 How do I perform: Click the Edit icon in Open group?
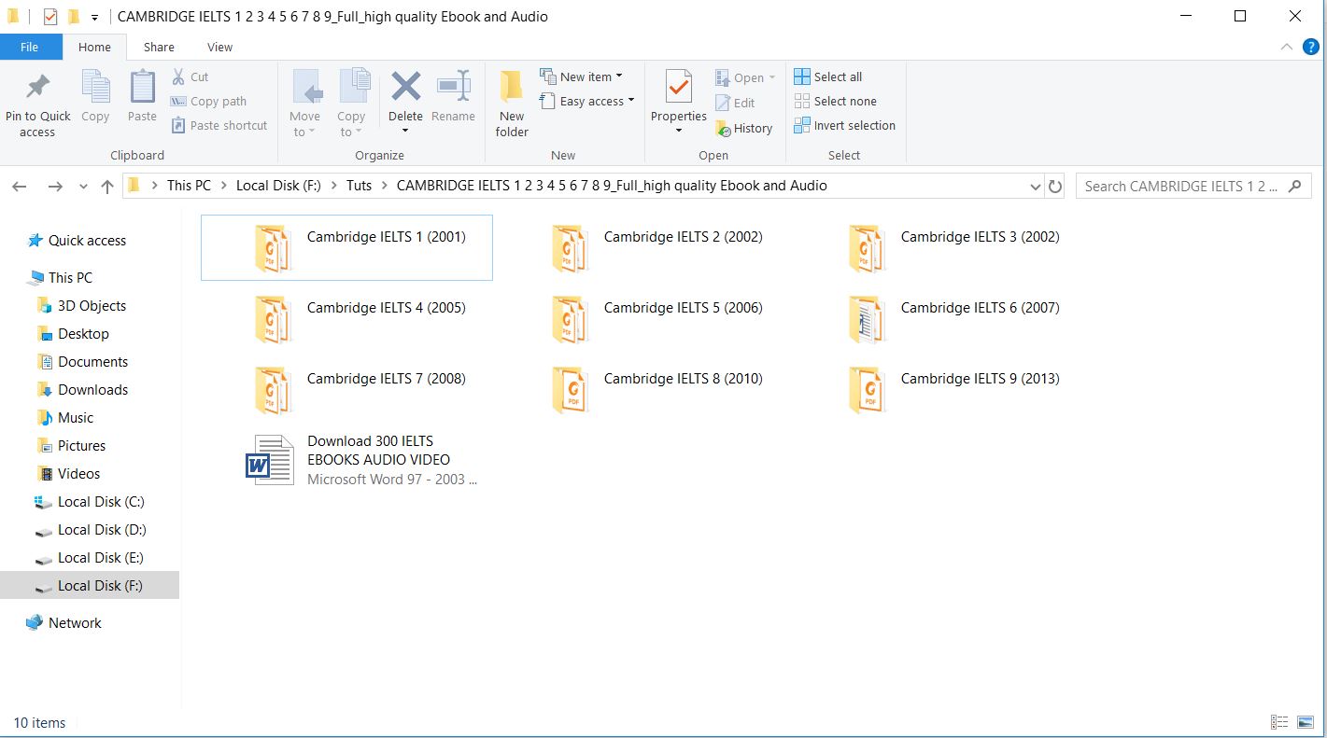723,103
